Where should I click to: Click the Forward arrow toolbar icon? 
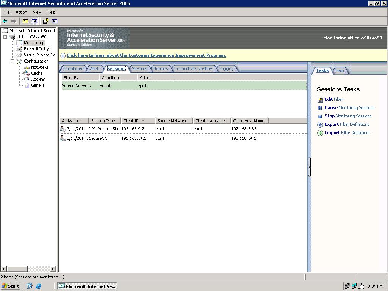pos(14,21)
